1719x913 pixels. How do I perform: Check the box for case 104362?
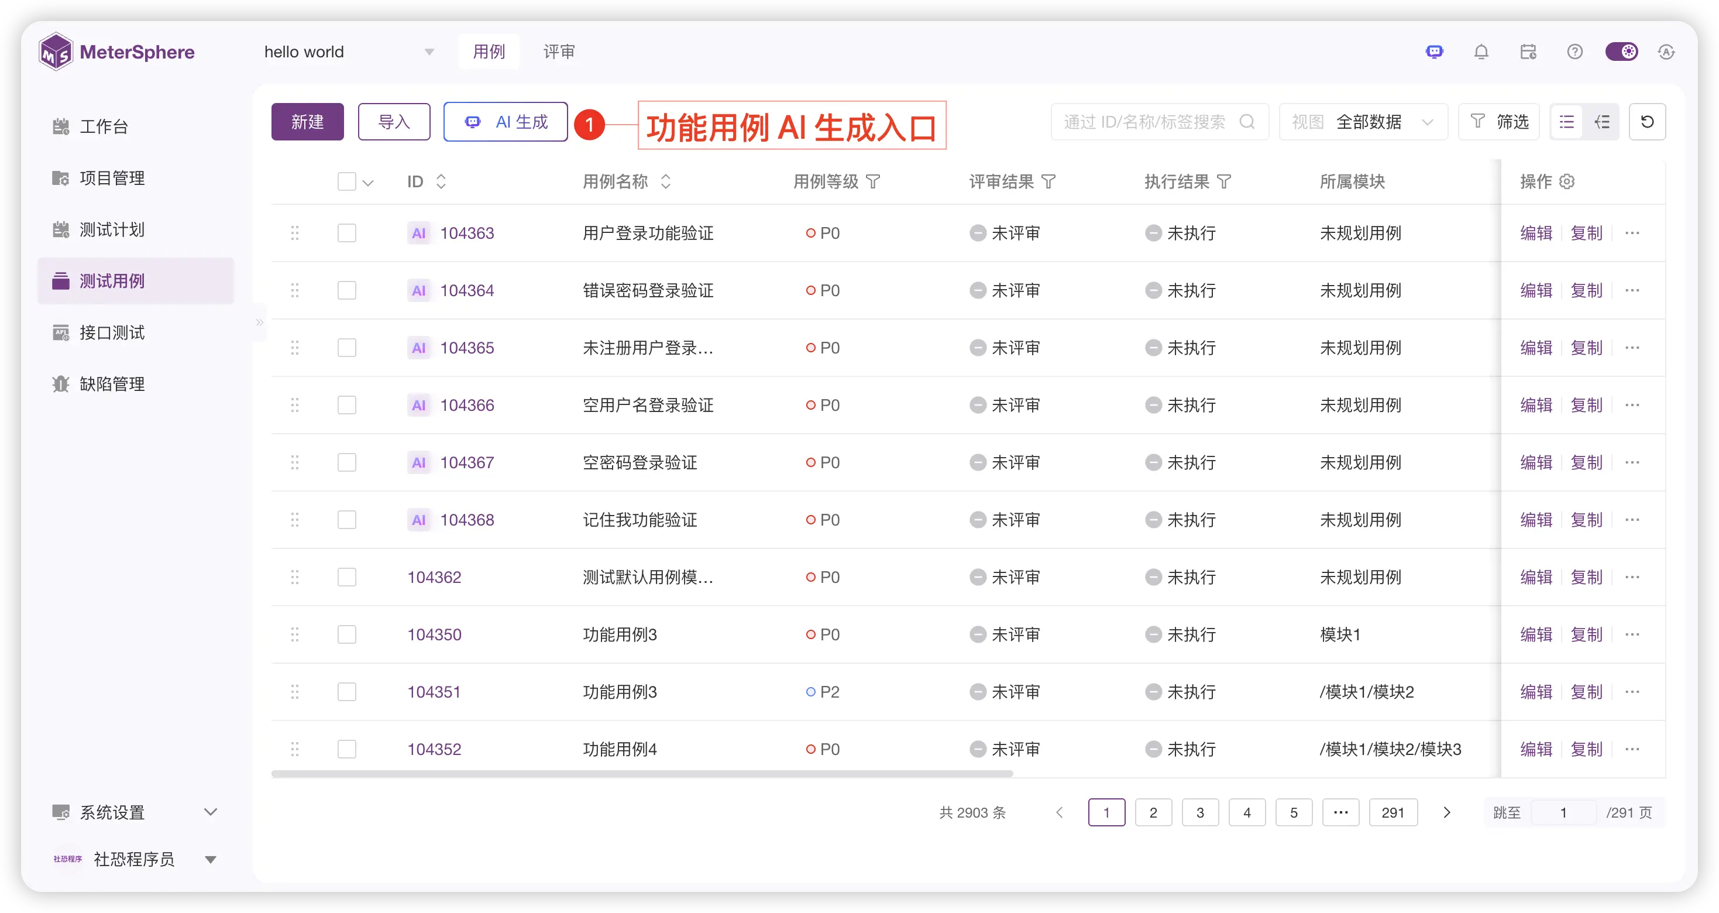coord(346,577)
